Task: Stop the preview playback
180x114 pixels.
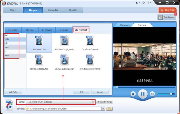Action: coord(133,94)
